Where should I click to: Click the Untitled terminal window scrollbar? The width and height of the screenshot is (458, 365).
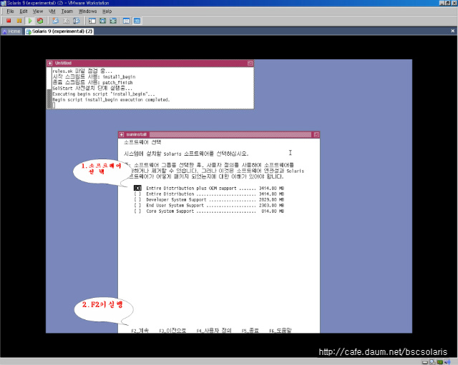tap(49, 88)
